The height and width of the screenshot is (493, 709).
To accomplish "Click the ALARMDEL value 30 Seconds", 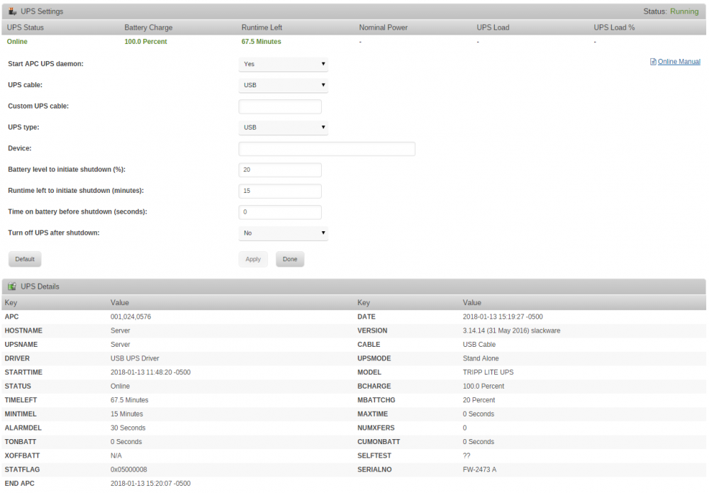I will pos(128,428).
